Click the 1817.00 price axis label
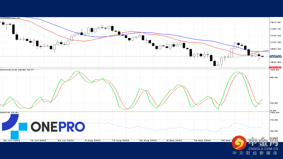The image size is (283, 159). tap(275, 22)
